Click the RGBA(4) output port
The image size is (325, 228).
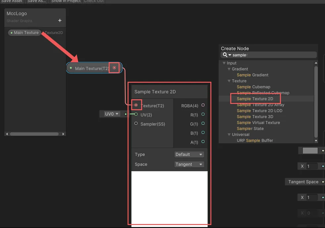coord(203,105)
